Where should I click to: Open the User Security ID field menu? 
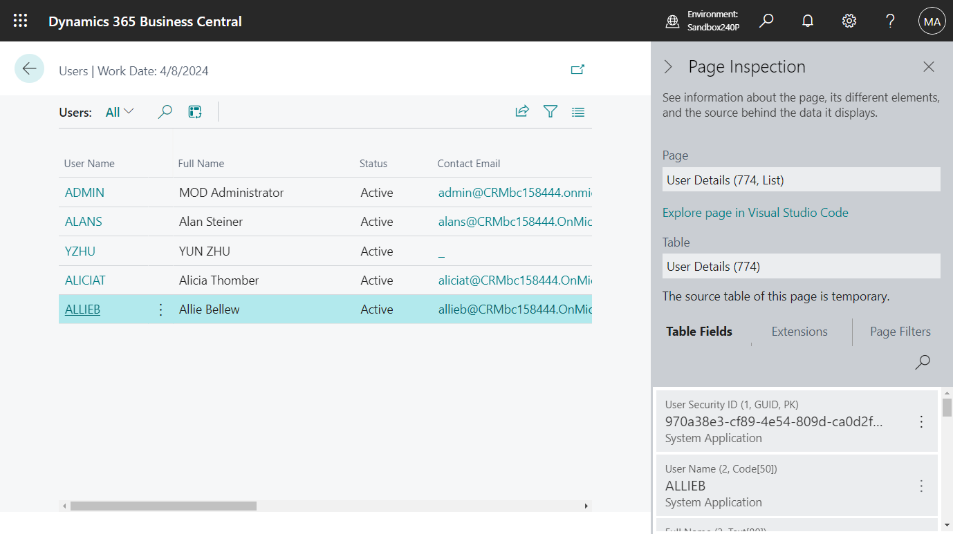(x=921, y=421)
